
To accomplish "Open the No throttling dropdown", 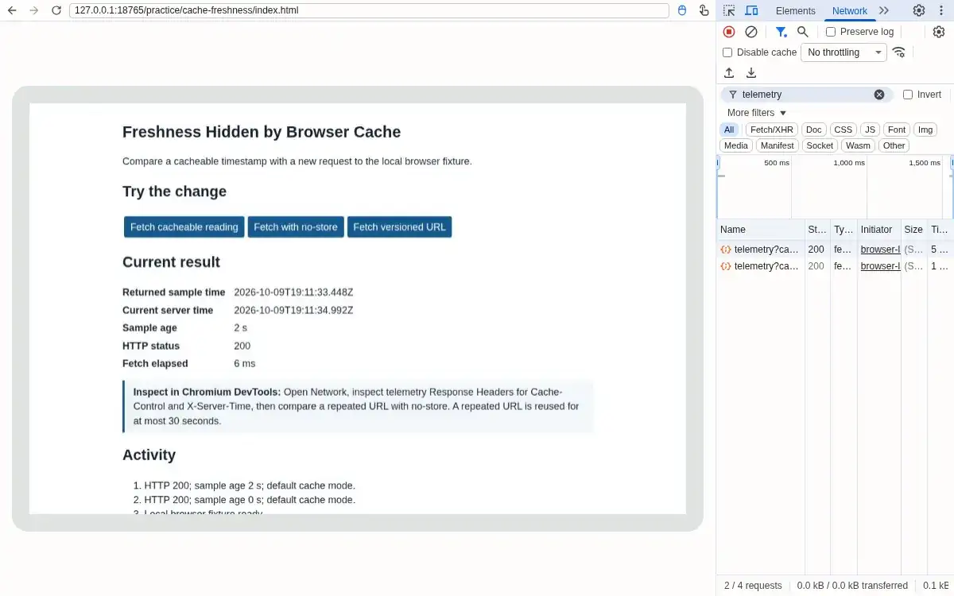I will click(843, 52).
